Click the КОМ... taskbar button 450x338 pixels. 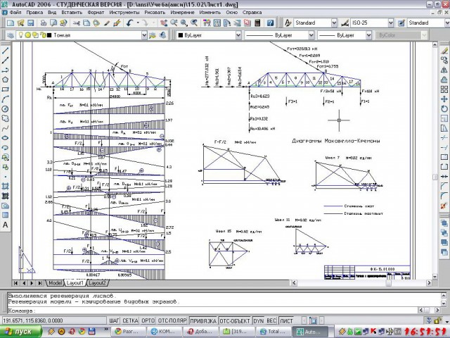(x=165, y=332)
